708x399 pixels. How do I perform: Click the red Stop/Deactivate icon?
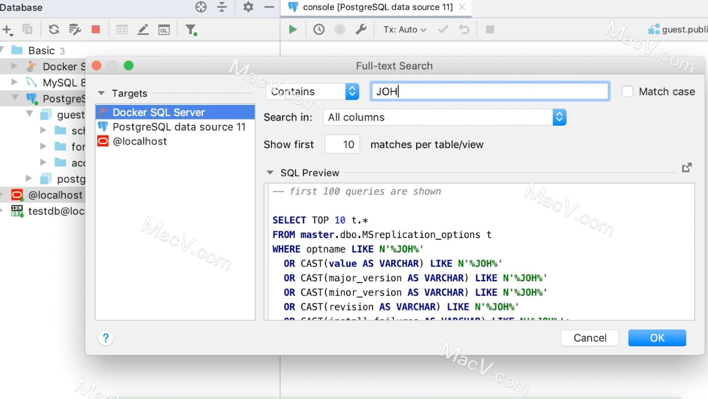pos(96,29)
